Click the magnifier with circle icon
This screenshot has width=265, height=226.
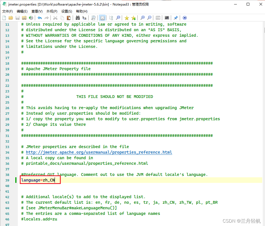coord(118,18)
